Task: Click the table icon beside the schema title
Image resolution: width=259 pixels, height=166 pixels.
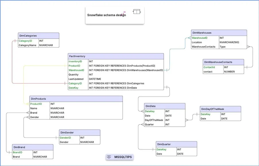Action: click(x=137, y=12)
